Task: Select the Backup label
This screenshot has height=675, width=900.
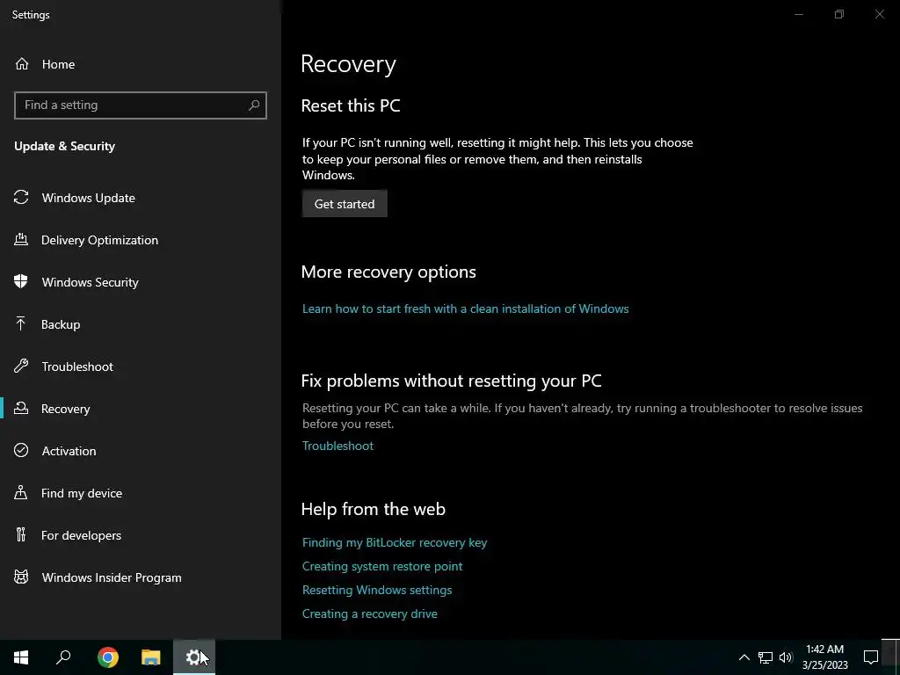Action: click(x=61, y=324)
